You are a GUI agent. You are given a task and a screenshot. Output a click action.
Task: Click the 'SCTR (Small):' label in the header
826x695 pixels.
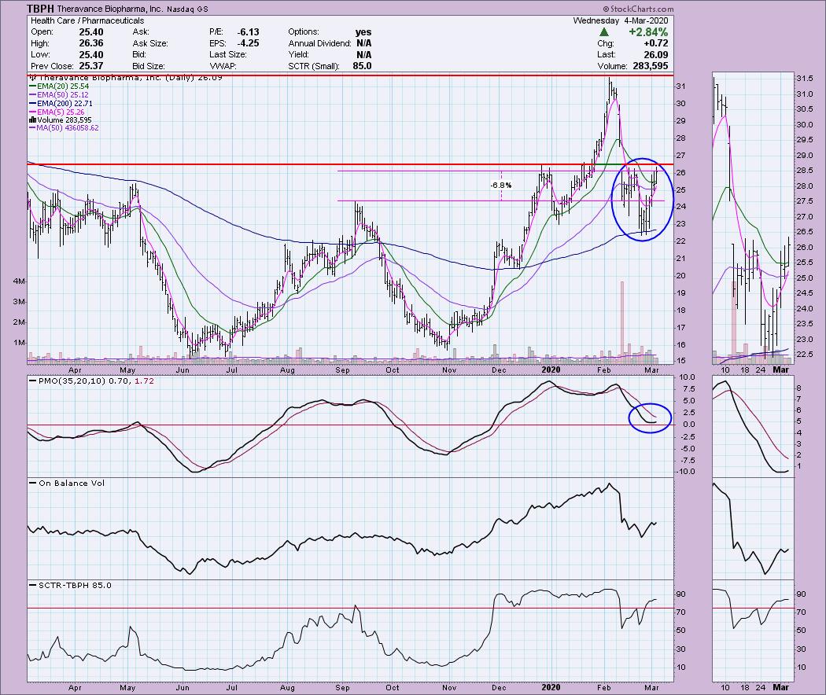tap(313, 66)
